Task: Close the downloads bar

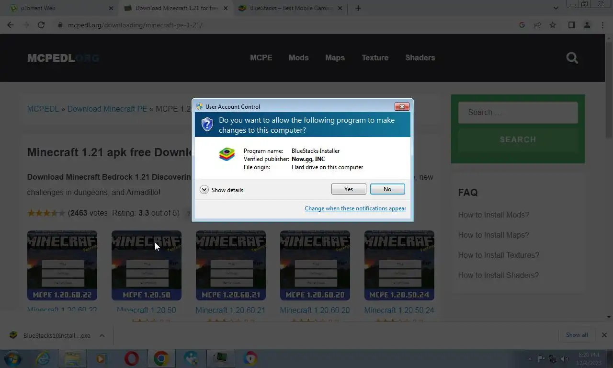Action: click(x=604, y=335)
